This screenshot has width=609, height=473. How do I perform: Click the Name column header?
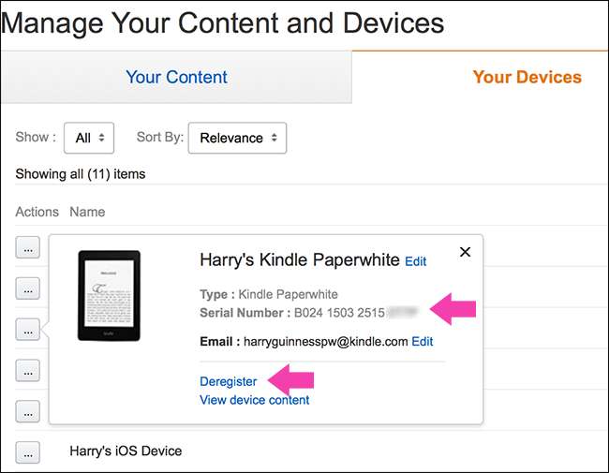(87, 212)
